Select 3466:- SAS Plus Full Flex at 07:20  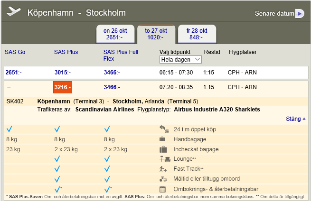click(x=112, y=87)
